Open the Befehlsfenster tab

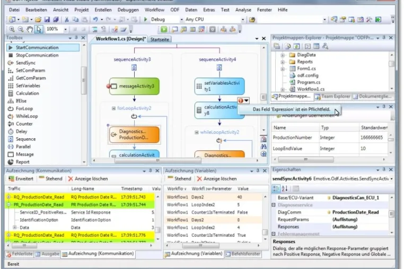click(243, 254)
